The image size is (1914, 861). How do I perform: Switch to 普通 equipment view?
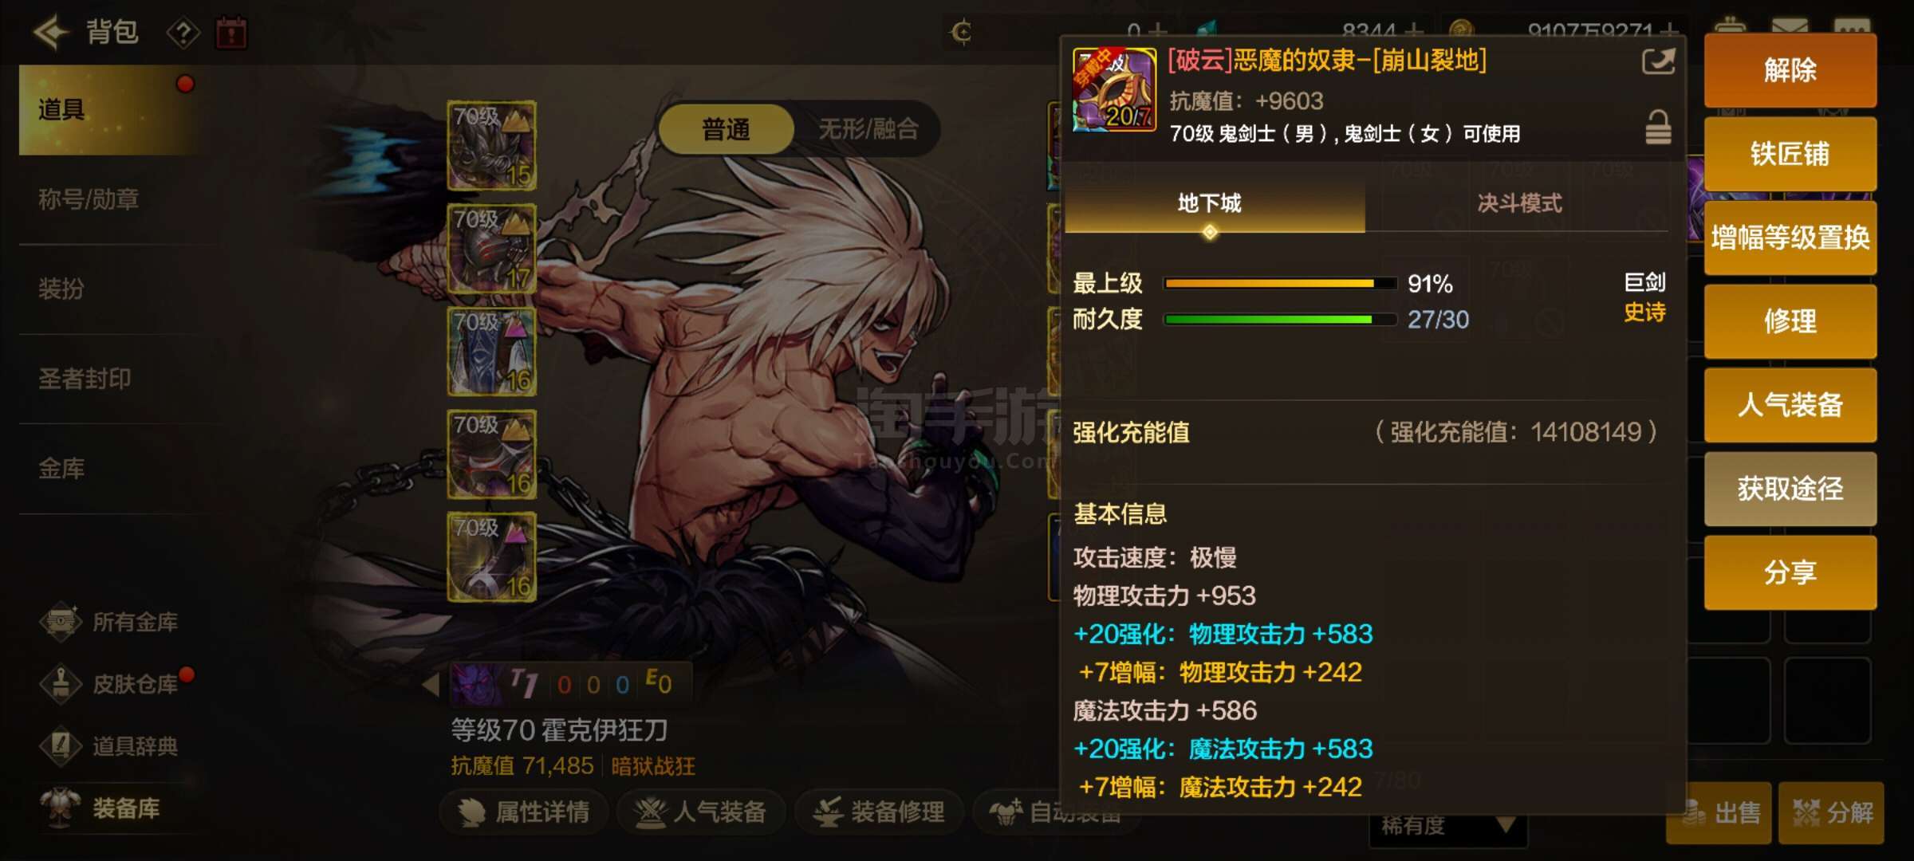tap(726, 129)
